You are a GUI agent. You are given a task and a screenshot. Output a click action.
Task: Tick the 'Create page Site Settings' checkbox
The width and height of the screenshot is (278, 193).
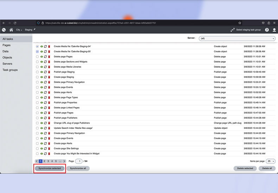37,148
